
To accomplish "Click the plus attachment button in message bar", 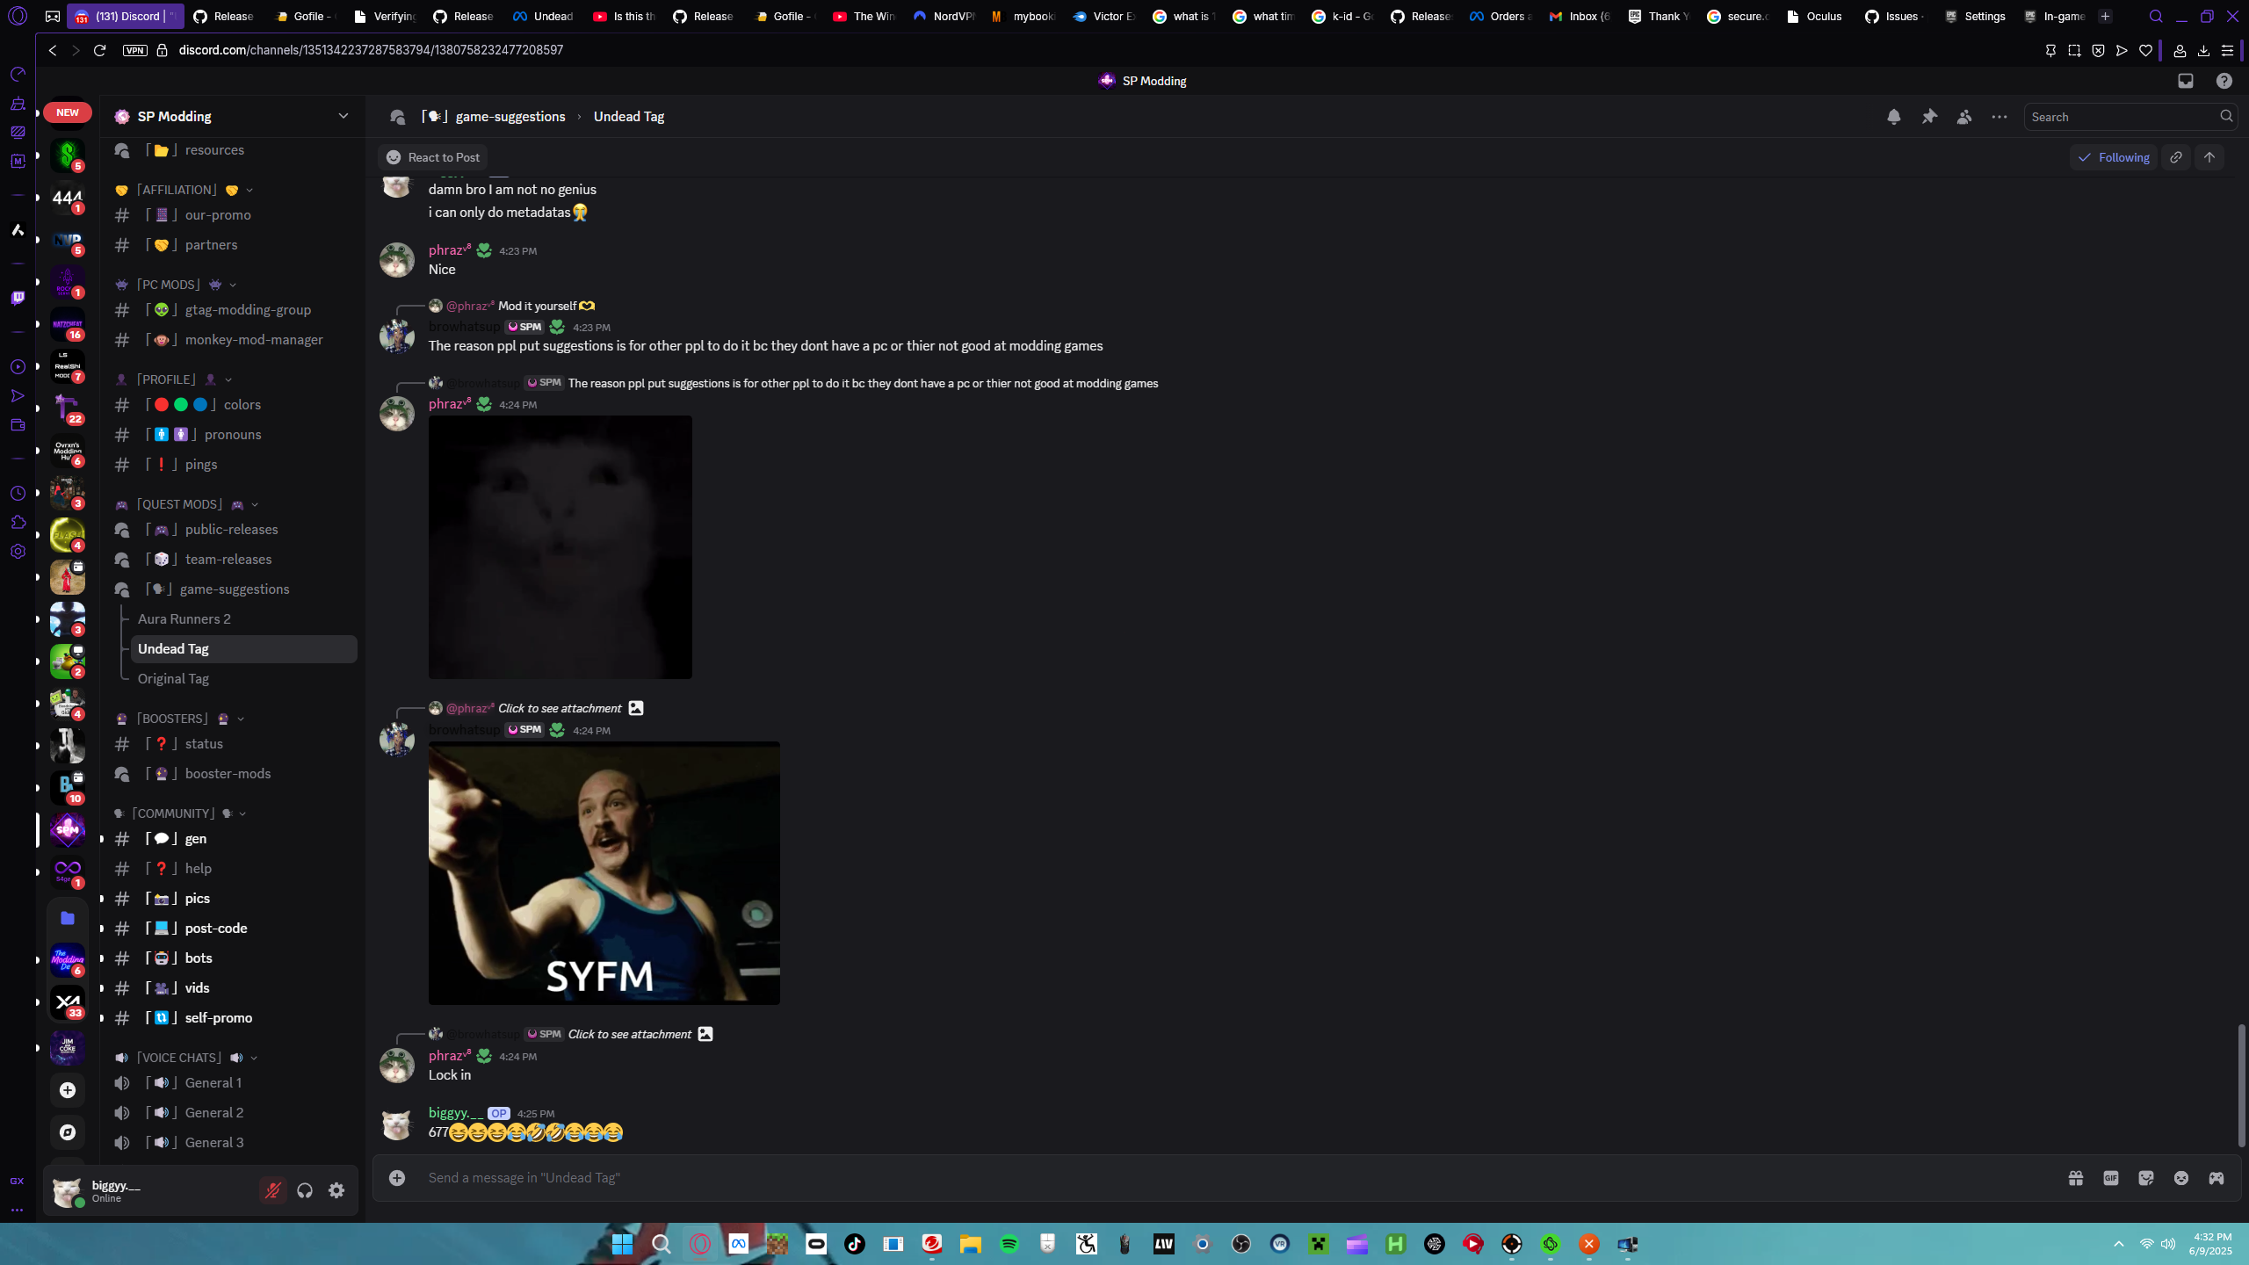I will pyautogui.click(x=397, y=1178).
